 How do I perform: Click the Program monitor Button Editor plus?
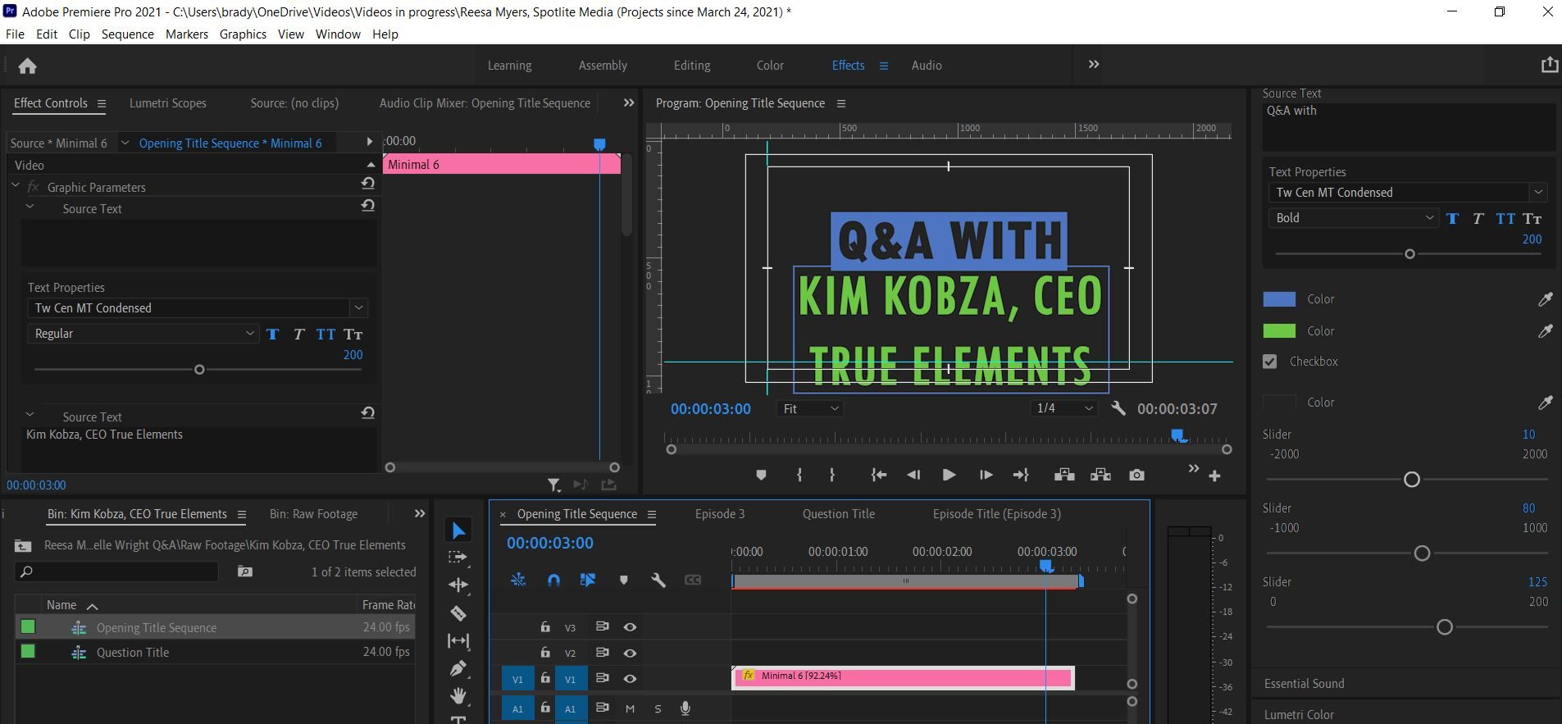click(1214, 476)
